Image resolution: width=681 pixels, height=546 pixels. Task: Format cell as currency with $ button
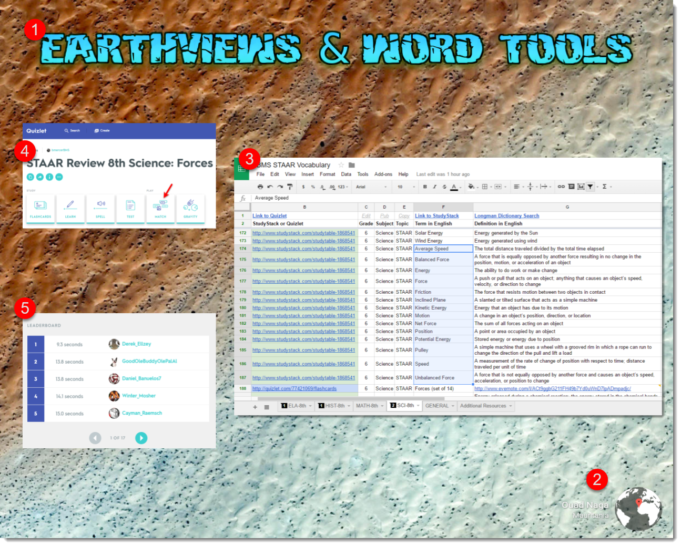303,187
